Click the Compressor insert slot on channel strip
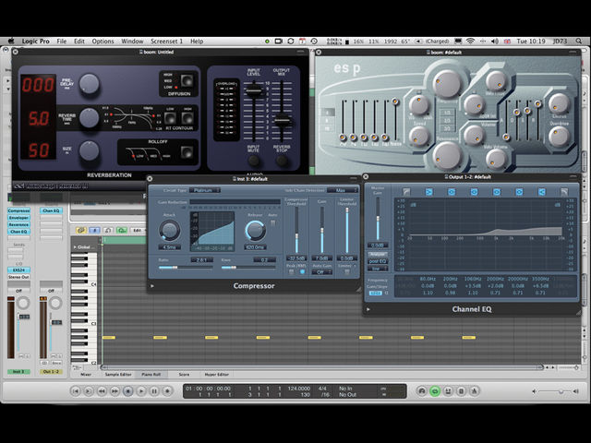591x443 pixels. [x=18, y=210]
